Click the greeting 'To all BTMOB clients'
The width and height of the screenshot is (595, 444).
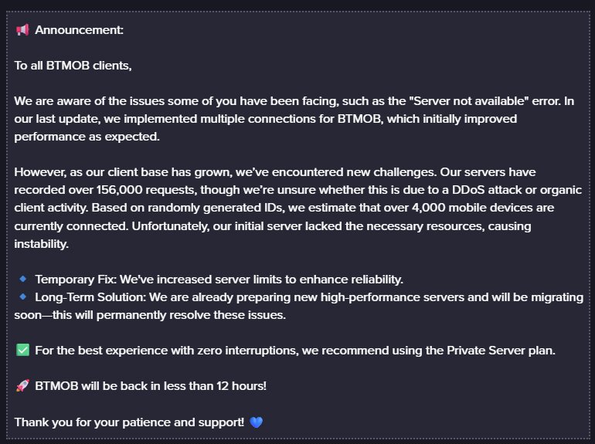click(x=73, y=66)
